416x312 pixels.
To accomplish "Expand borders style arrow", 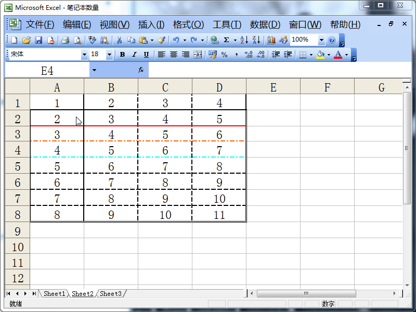I will [x=311, y=55].
